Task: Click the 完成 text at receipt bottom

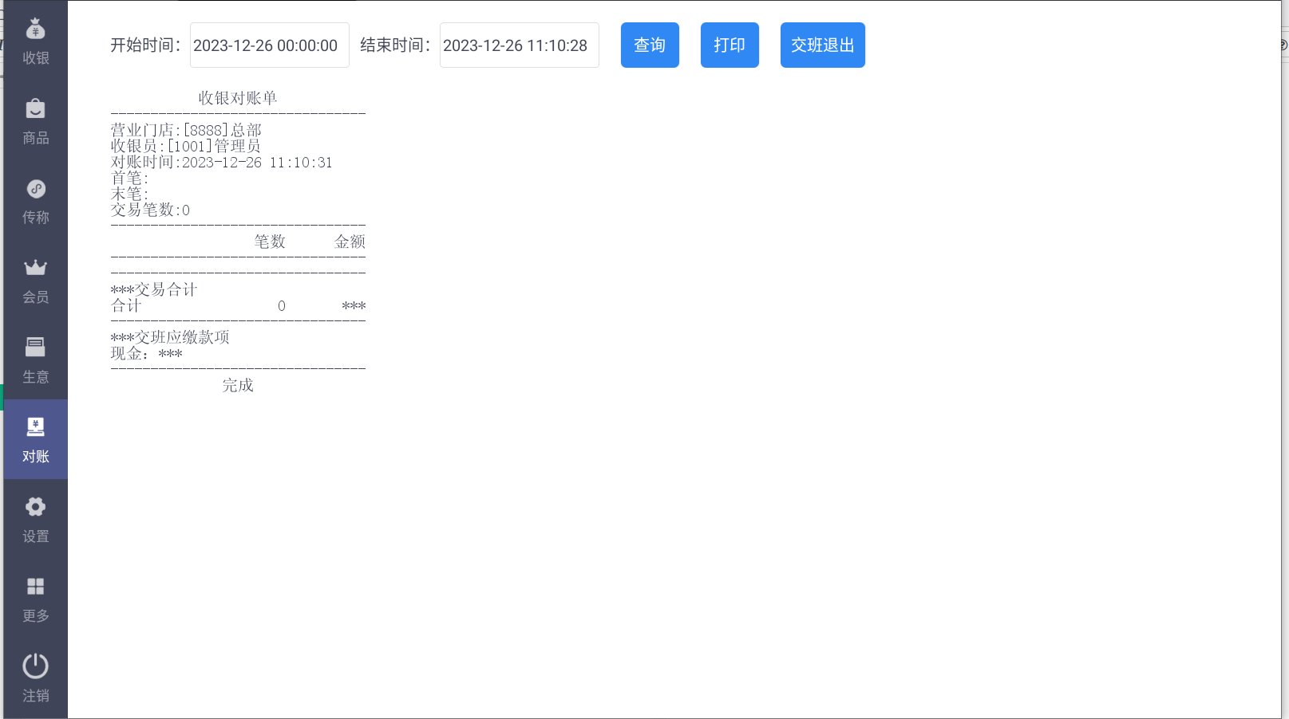Action: tap(238, 385)
